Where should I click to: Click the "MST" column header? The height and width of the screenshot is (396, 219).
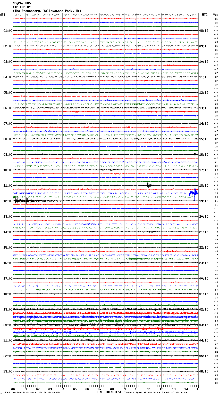coord(3,15)
